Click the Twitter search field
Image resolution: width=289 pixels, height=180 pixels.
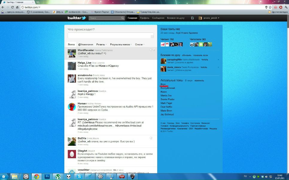(x=105, y=18)
